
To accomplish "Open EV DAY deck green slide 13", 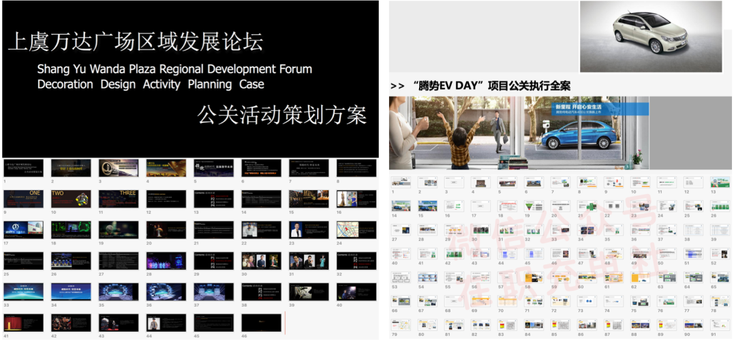I will point(720,182).
